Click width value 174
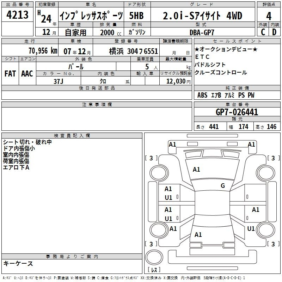 [243, 127]
